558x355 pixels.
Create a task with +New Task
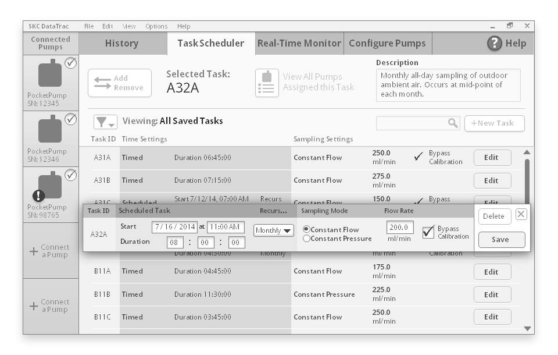pyautogui.click(x=493, y=123)
